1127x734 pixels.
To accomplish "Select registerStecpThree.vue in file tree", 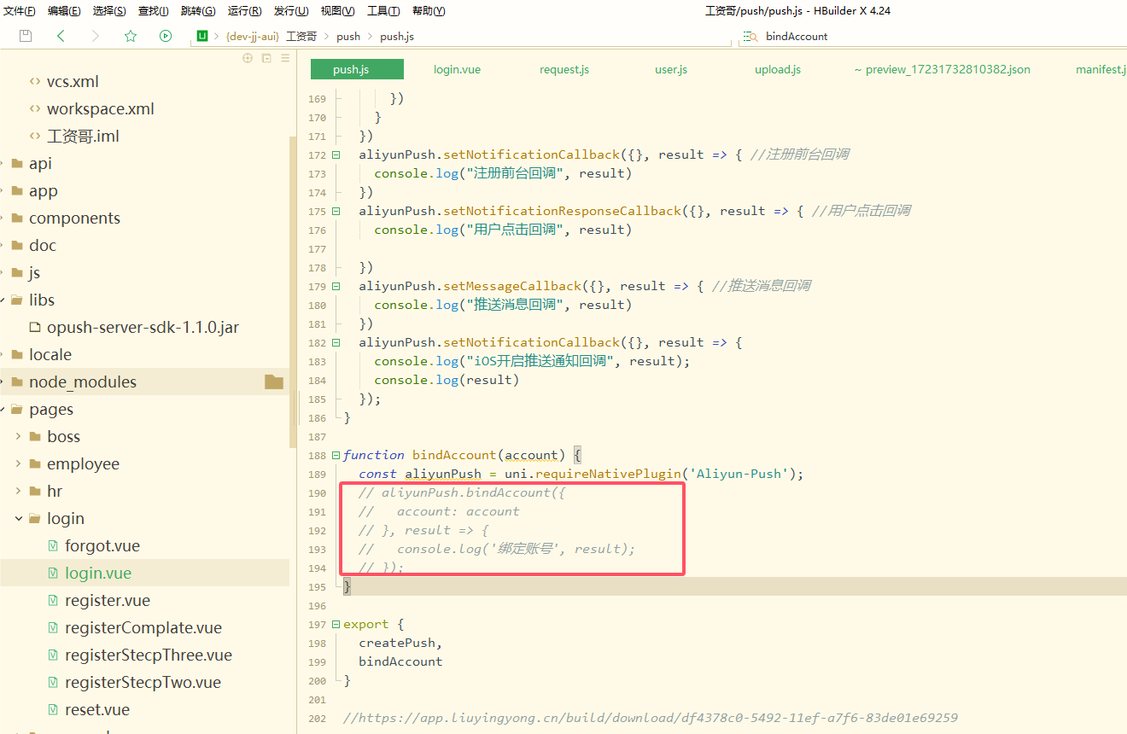I will (149, 655).
